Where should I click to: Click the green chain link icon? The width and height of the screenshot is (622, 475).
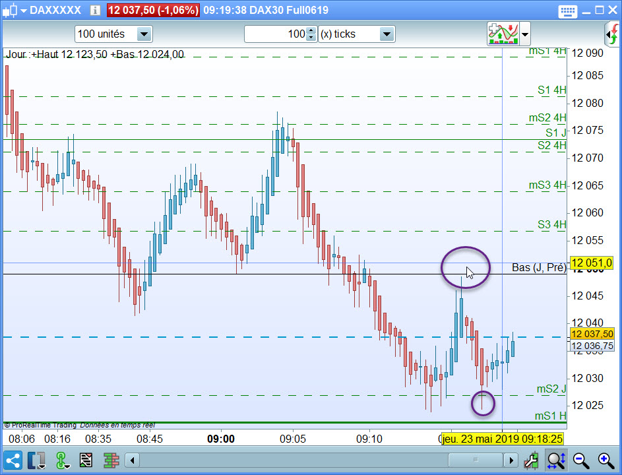(x=61, y=460)
